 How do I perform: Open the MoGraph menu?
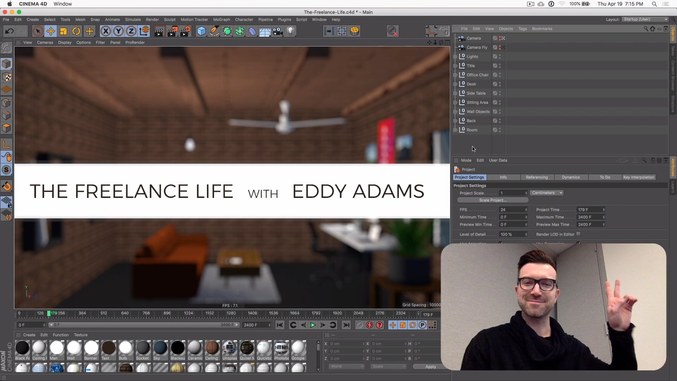click(221, 19)
